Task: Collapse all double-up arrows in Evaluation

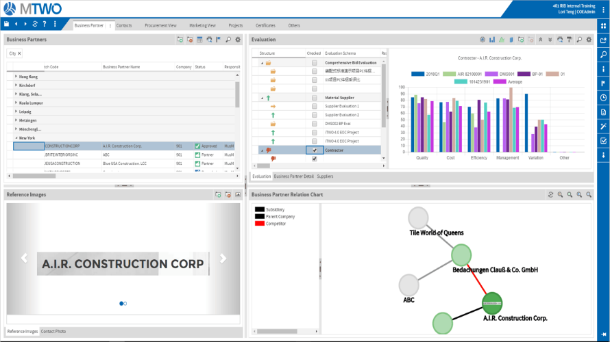Action: 540,40
